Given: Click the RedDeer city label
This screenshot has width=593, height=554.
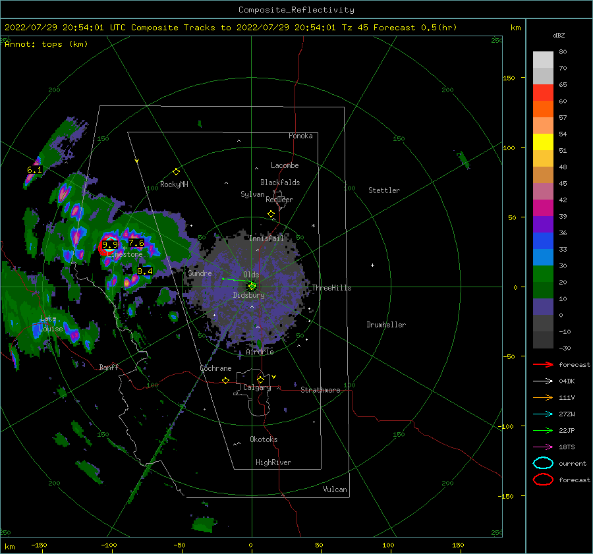Looking at the screenshot, I should pos(279,200).
